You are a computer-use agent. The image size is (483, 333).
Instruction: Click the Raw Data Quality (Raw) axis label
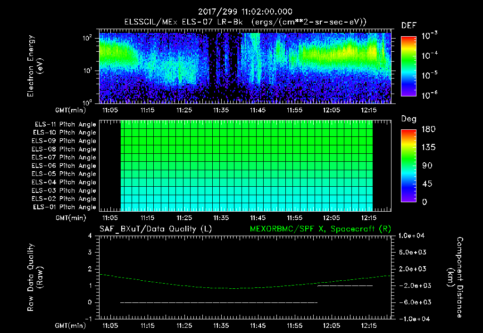[35, 277]
